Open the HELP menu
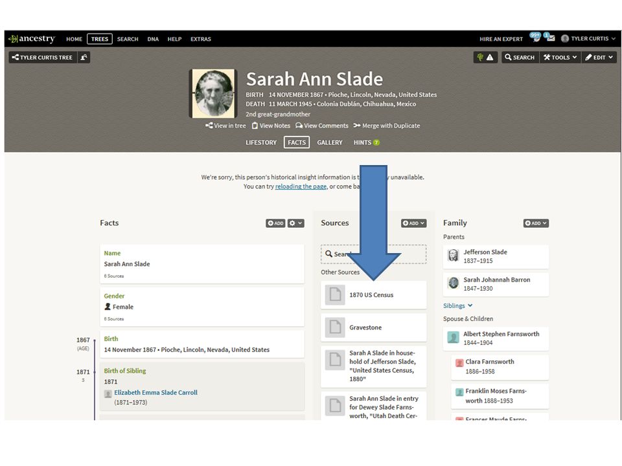Viewport: 622px width, 466px height. (174, 39)
